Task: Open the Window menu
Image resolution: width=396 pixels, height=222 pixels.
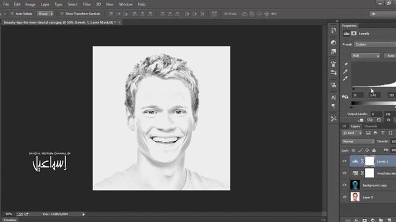Action: point(126,4)
